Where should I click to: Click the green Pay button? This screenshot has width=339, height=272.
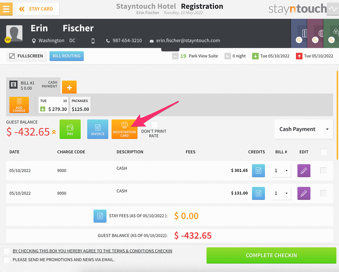[70, 129]
